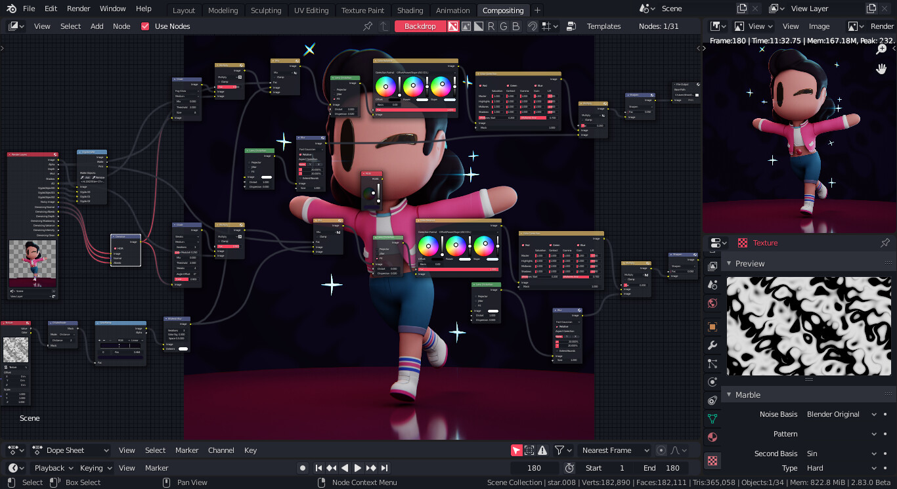
Task: Open the Object Constraints tab
Action: click(x=712, y=400)
